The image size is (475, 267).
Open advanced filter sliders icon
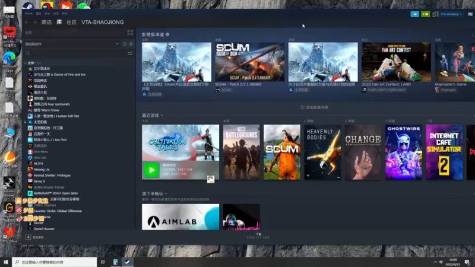coord(130,53)
